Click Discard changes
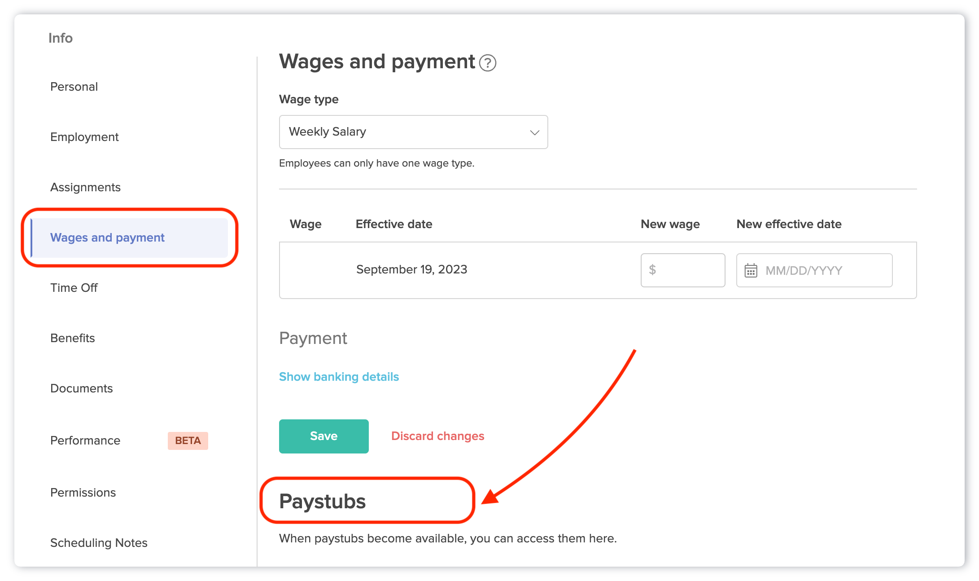 pos(437,436)
